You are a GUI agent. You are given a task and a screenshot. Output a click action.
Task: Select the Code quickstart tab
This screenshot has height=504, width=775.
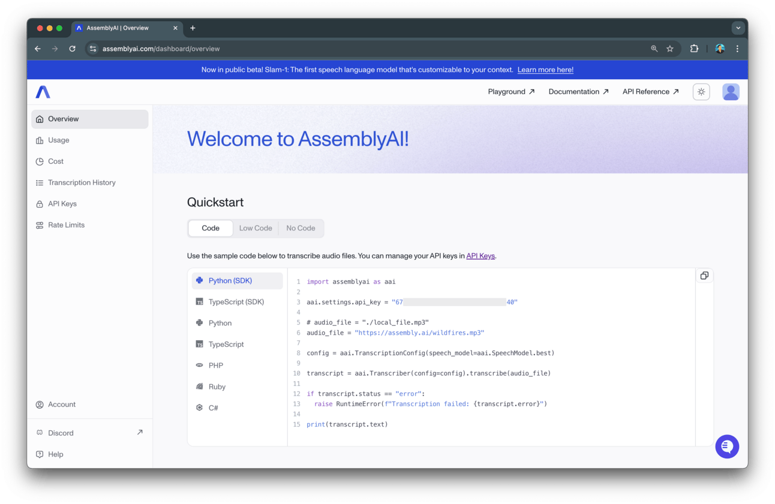point(211,228)
